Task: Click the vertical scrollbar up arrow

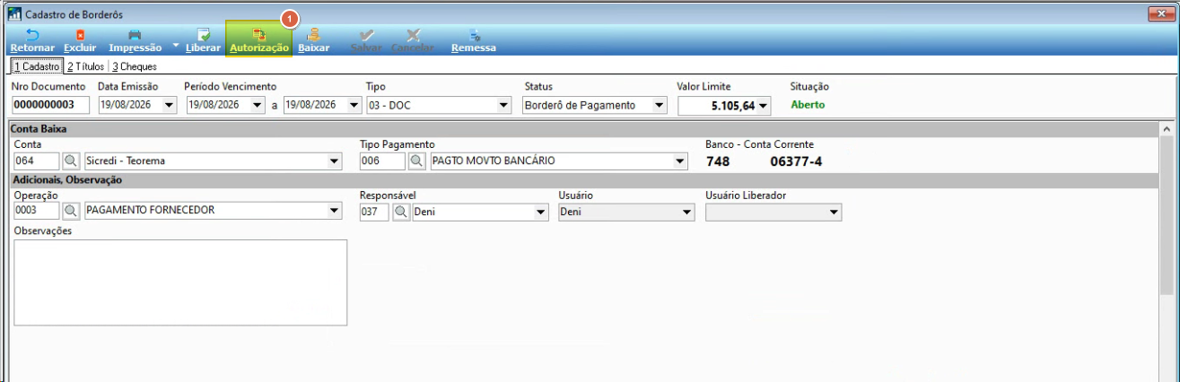Action: (x=1166, y=129)
